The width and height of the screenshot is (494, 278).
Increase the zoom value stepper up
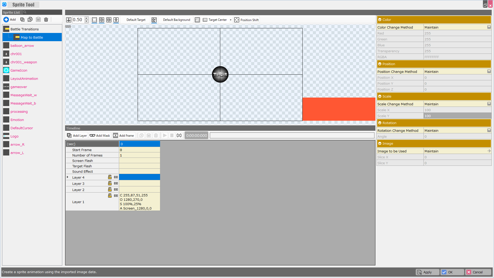point(87,18)
